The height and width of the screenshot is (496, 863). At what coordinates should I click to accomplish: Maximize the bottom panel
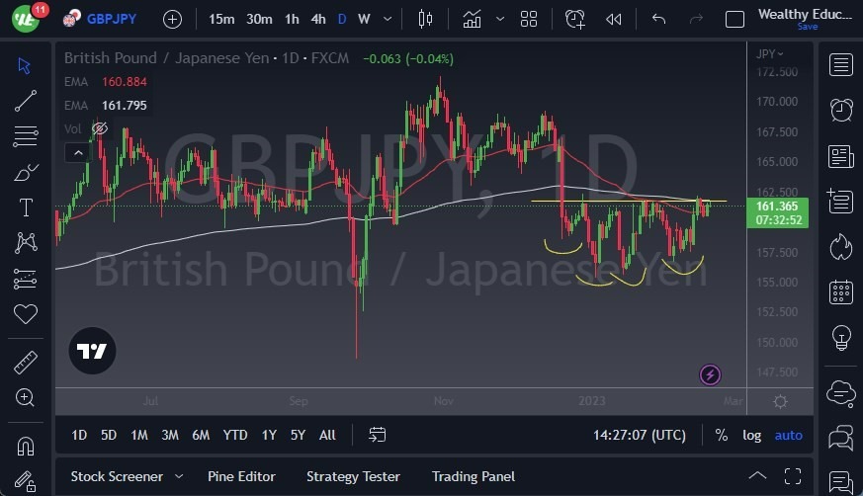(793, 476)
